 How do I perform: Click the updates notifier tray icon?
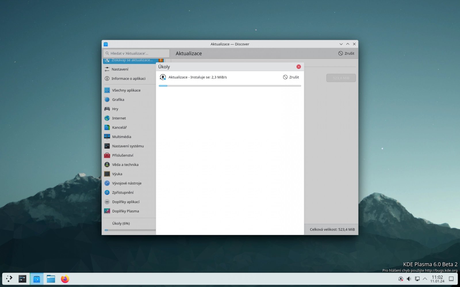coord(401,279)
